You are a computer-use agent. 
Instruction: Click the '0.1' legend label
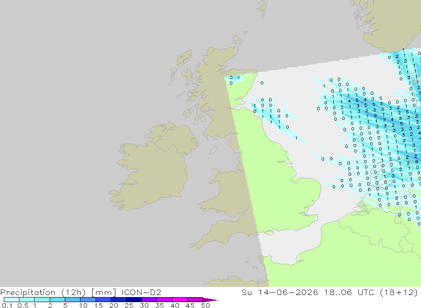click(7, 305)
